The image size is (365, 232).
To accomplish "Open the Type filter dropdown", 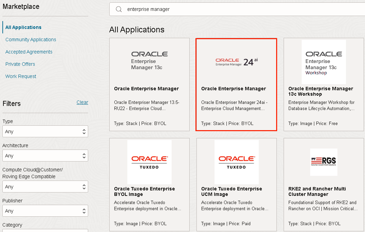I will click(x=45, y=132).
